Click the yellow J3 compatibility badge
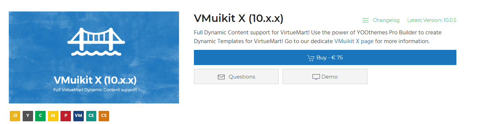 (x=15, y=116)
